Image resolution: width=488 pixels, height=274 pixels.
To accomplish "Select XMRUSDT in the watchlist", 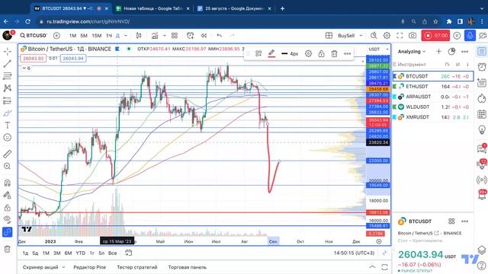I will coord(432,117).
